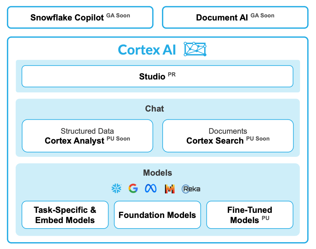This screenshot has height=249, width=316.
Task: Click PU Soon beside Cortex Search
Action: pos(258,139)
